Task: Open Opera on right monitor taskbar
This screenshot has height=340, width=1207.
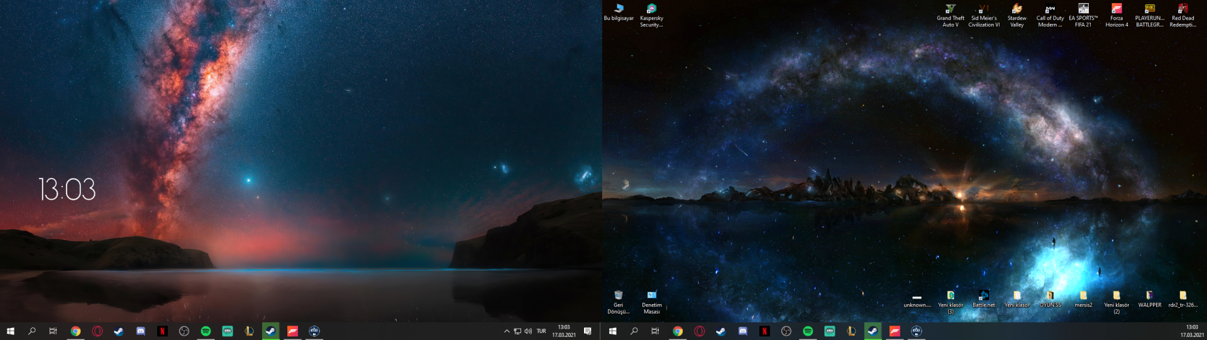Action: (700, 331)
